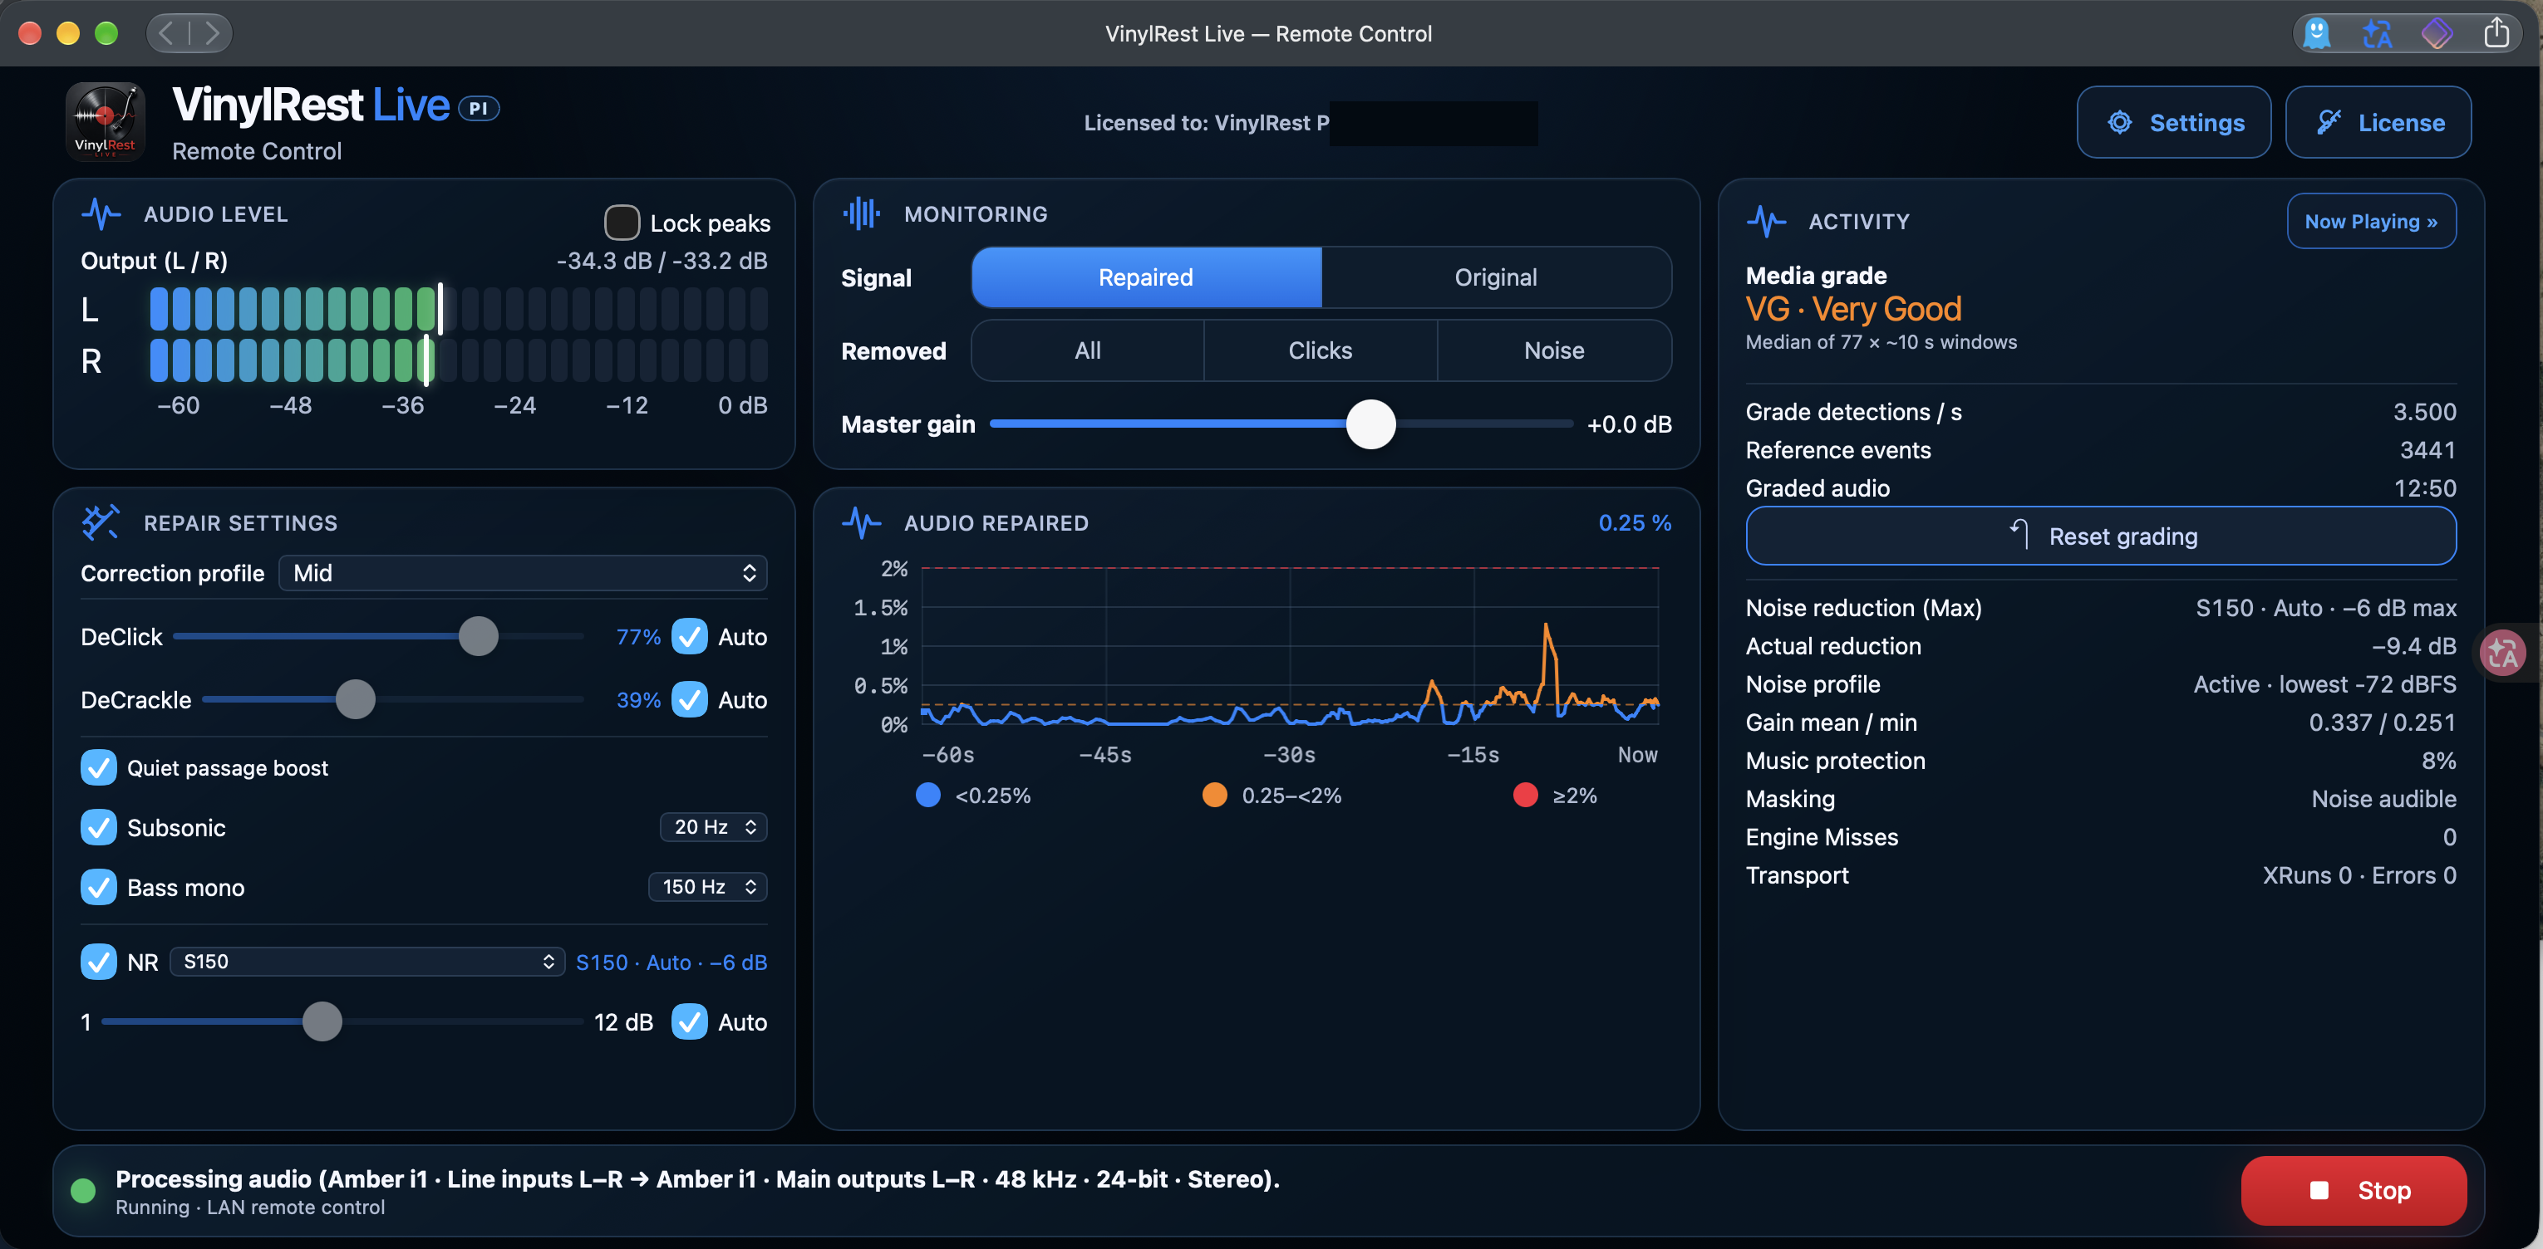Toggle the DeCrackle Auto checkbox
Screen dimensions: 2543x1249
click(689, 699)
